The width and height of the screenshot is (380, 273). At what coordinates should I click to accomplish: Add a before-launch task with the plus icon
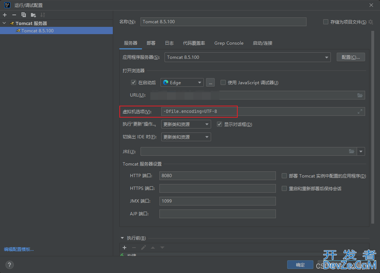click(124, 248)
